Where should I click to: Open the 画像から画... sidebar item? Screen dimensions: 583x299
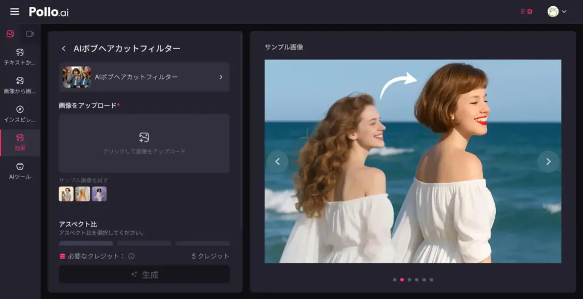[x=20, y=85]
